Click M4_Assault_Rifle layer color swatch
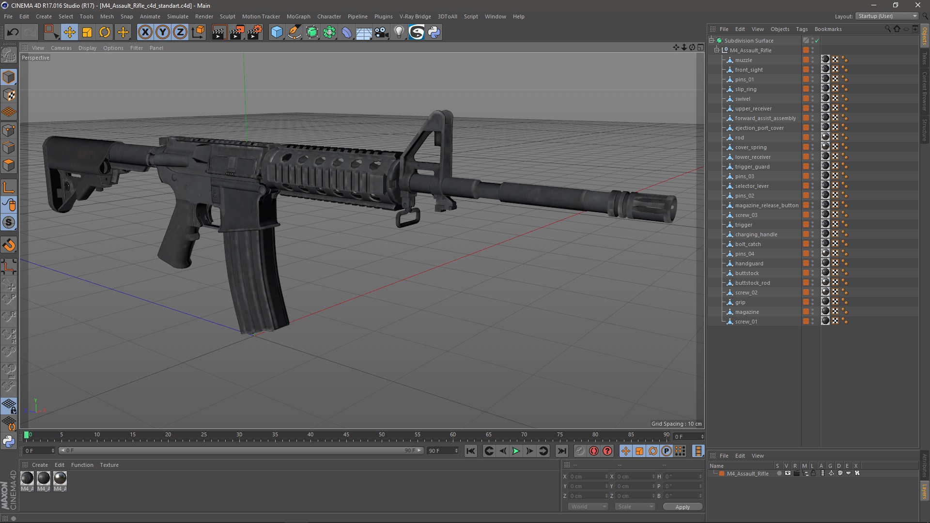The width and height of the screenshot is (930, 523). [722, 474]
